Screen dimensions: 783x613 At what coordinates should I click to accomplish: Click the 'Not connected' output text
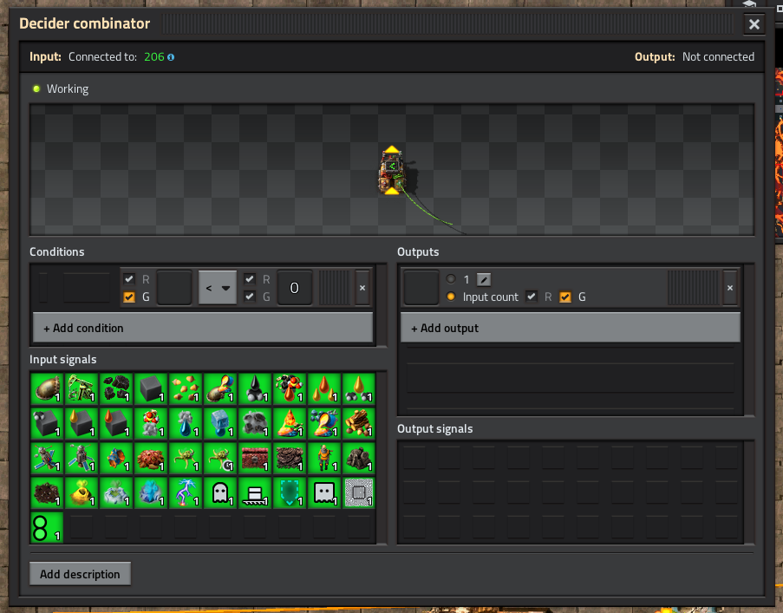click(x=718, y=57)
